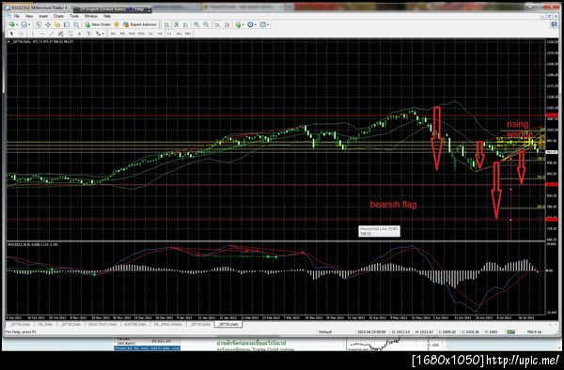This screenshot has width=564, height=370.
Task: Click the Default profile status entry
Action: 324,331
